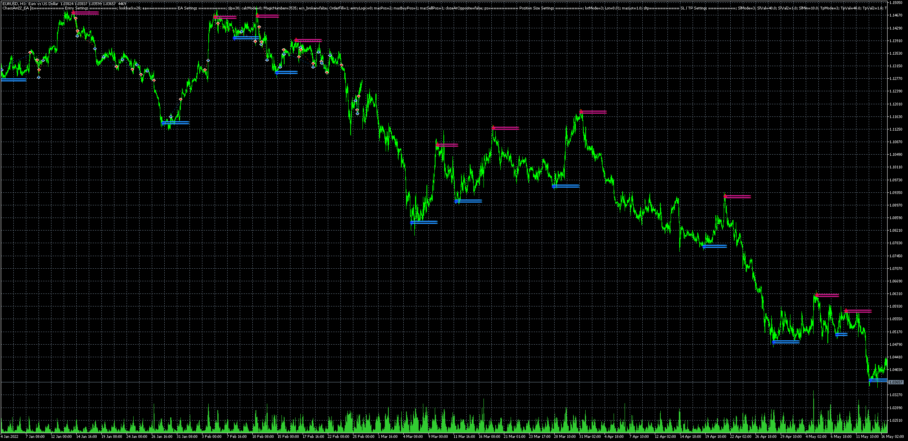Click the 1.14670 price scale label
Screen dimensions: 908x441
pos(896,15)
